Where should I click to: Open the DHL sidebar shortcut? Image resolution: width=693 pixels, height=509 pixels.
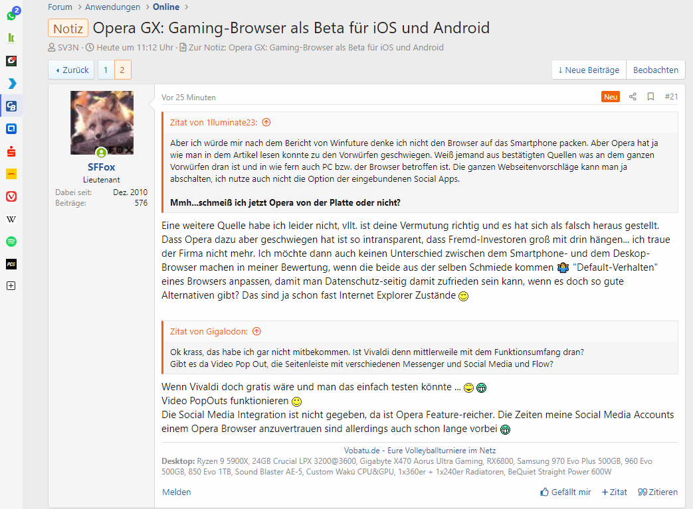11,174
